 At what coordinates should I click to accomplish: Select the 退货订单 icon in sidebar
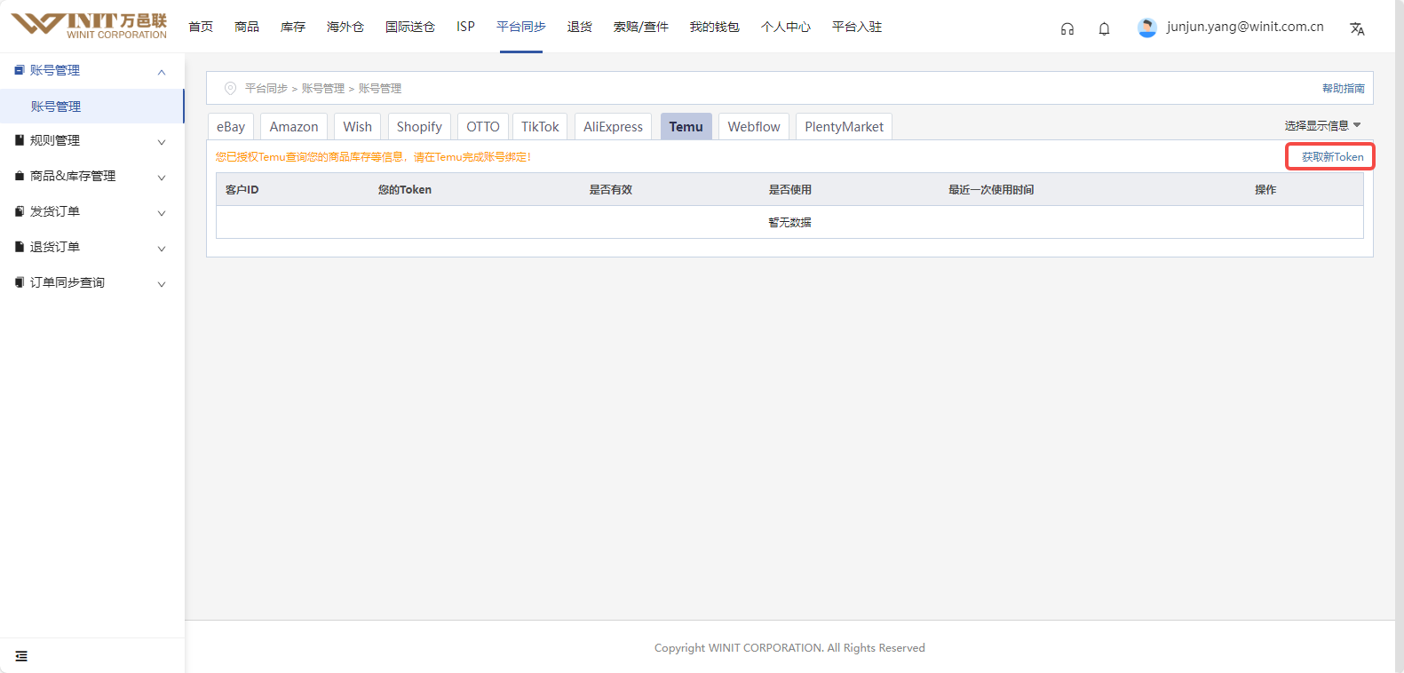tap(20, 247)
